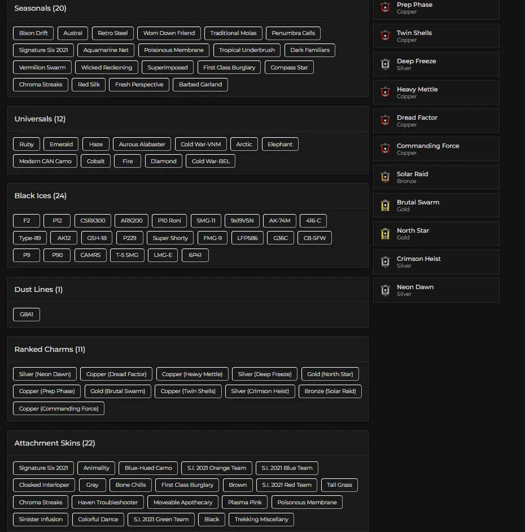Select the Dread Factor rank entry
This screenshot has width=525, height=532.
pos(436,121)
